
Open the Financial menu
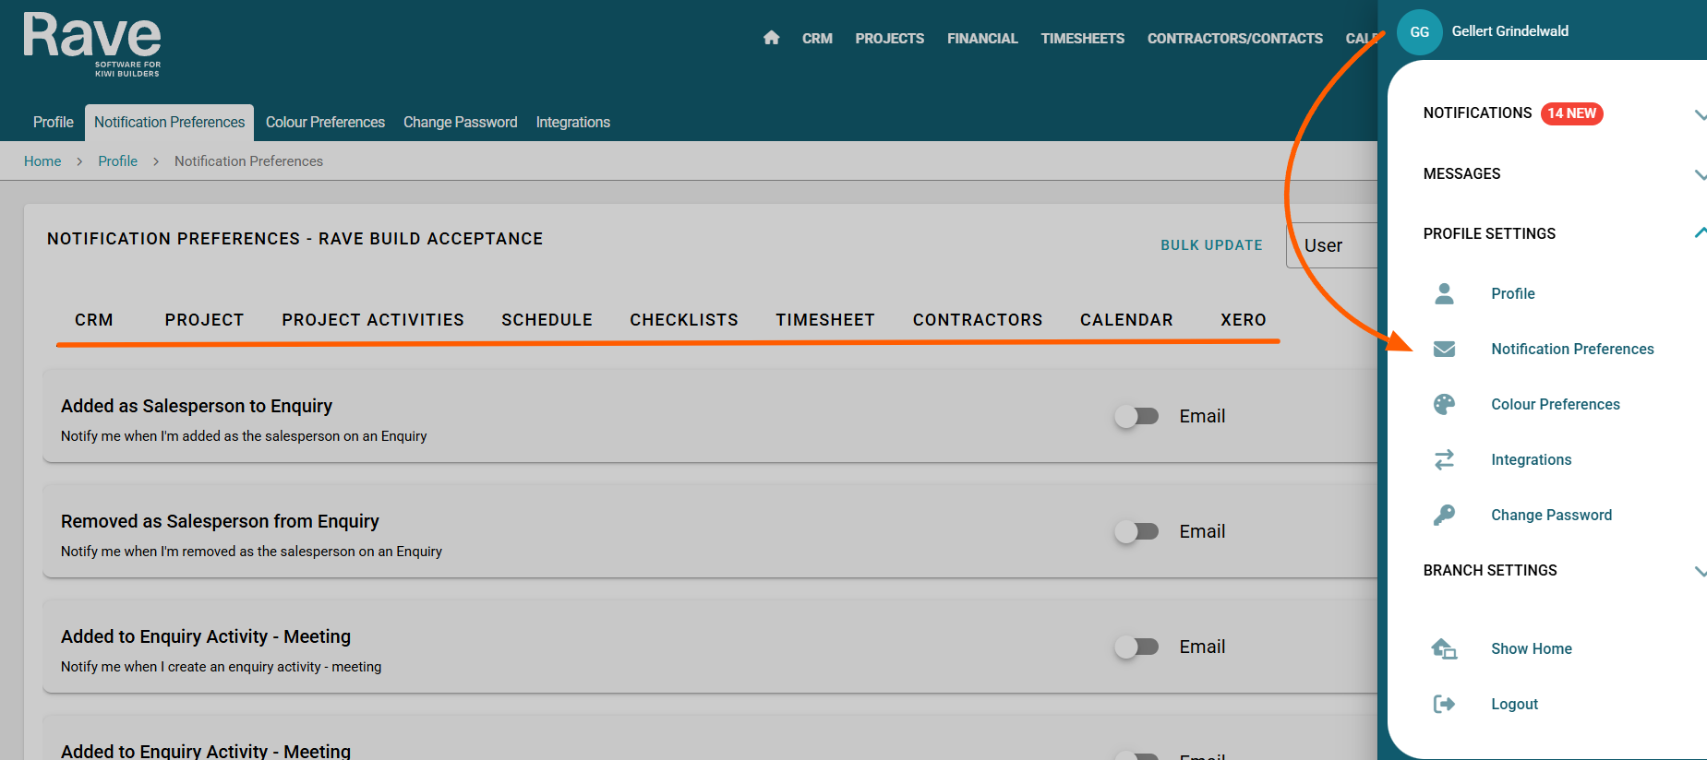[982, 39]
